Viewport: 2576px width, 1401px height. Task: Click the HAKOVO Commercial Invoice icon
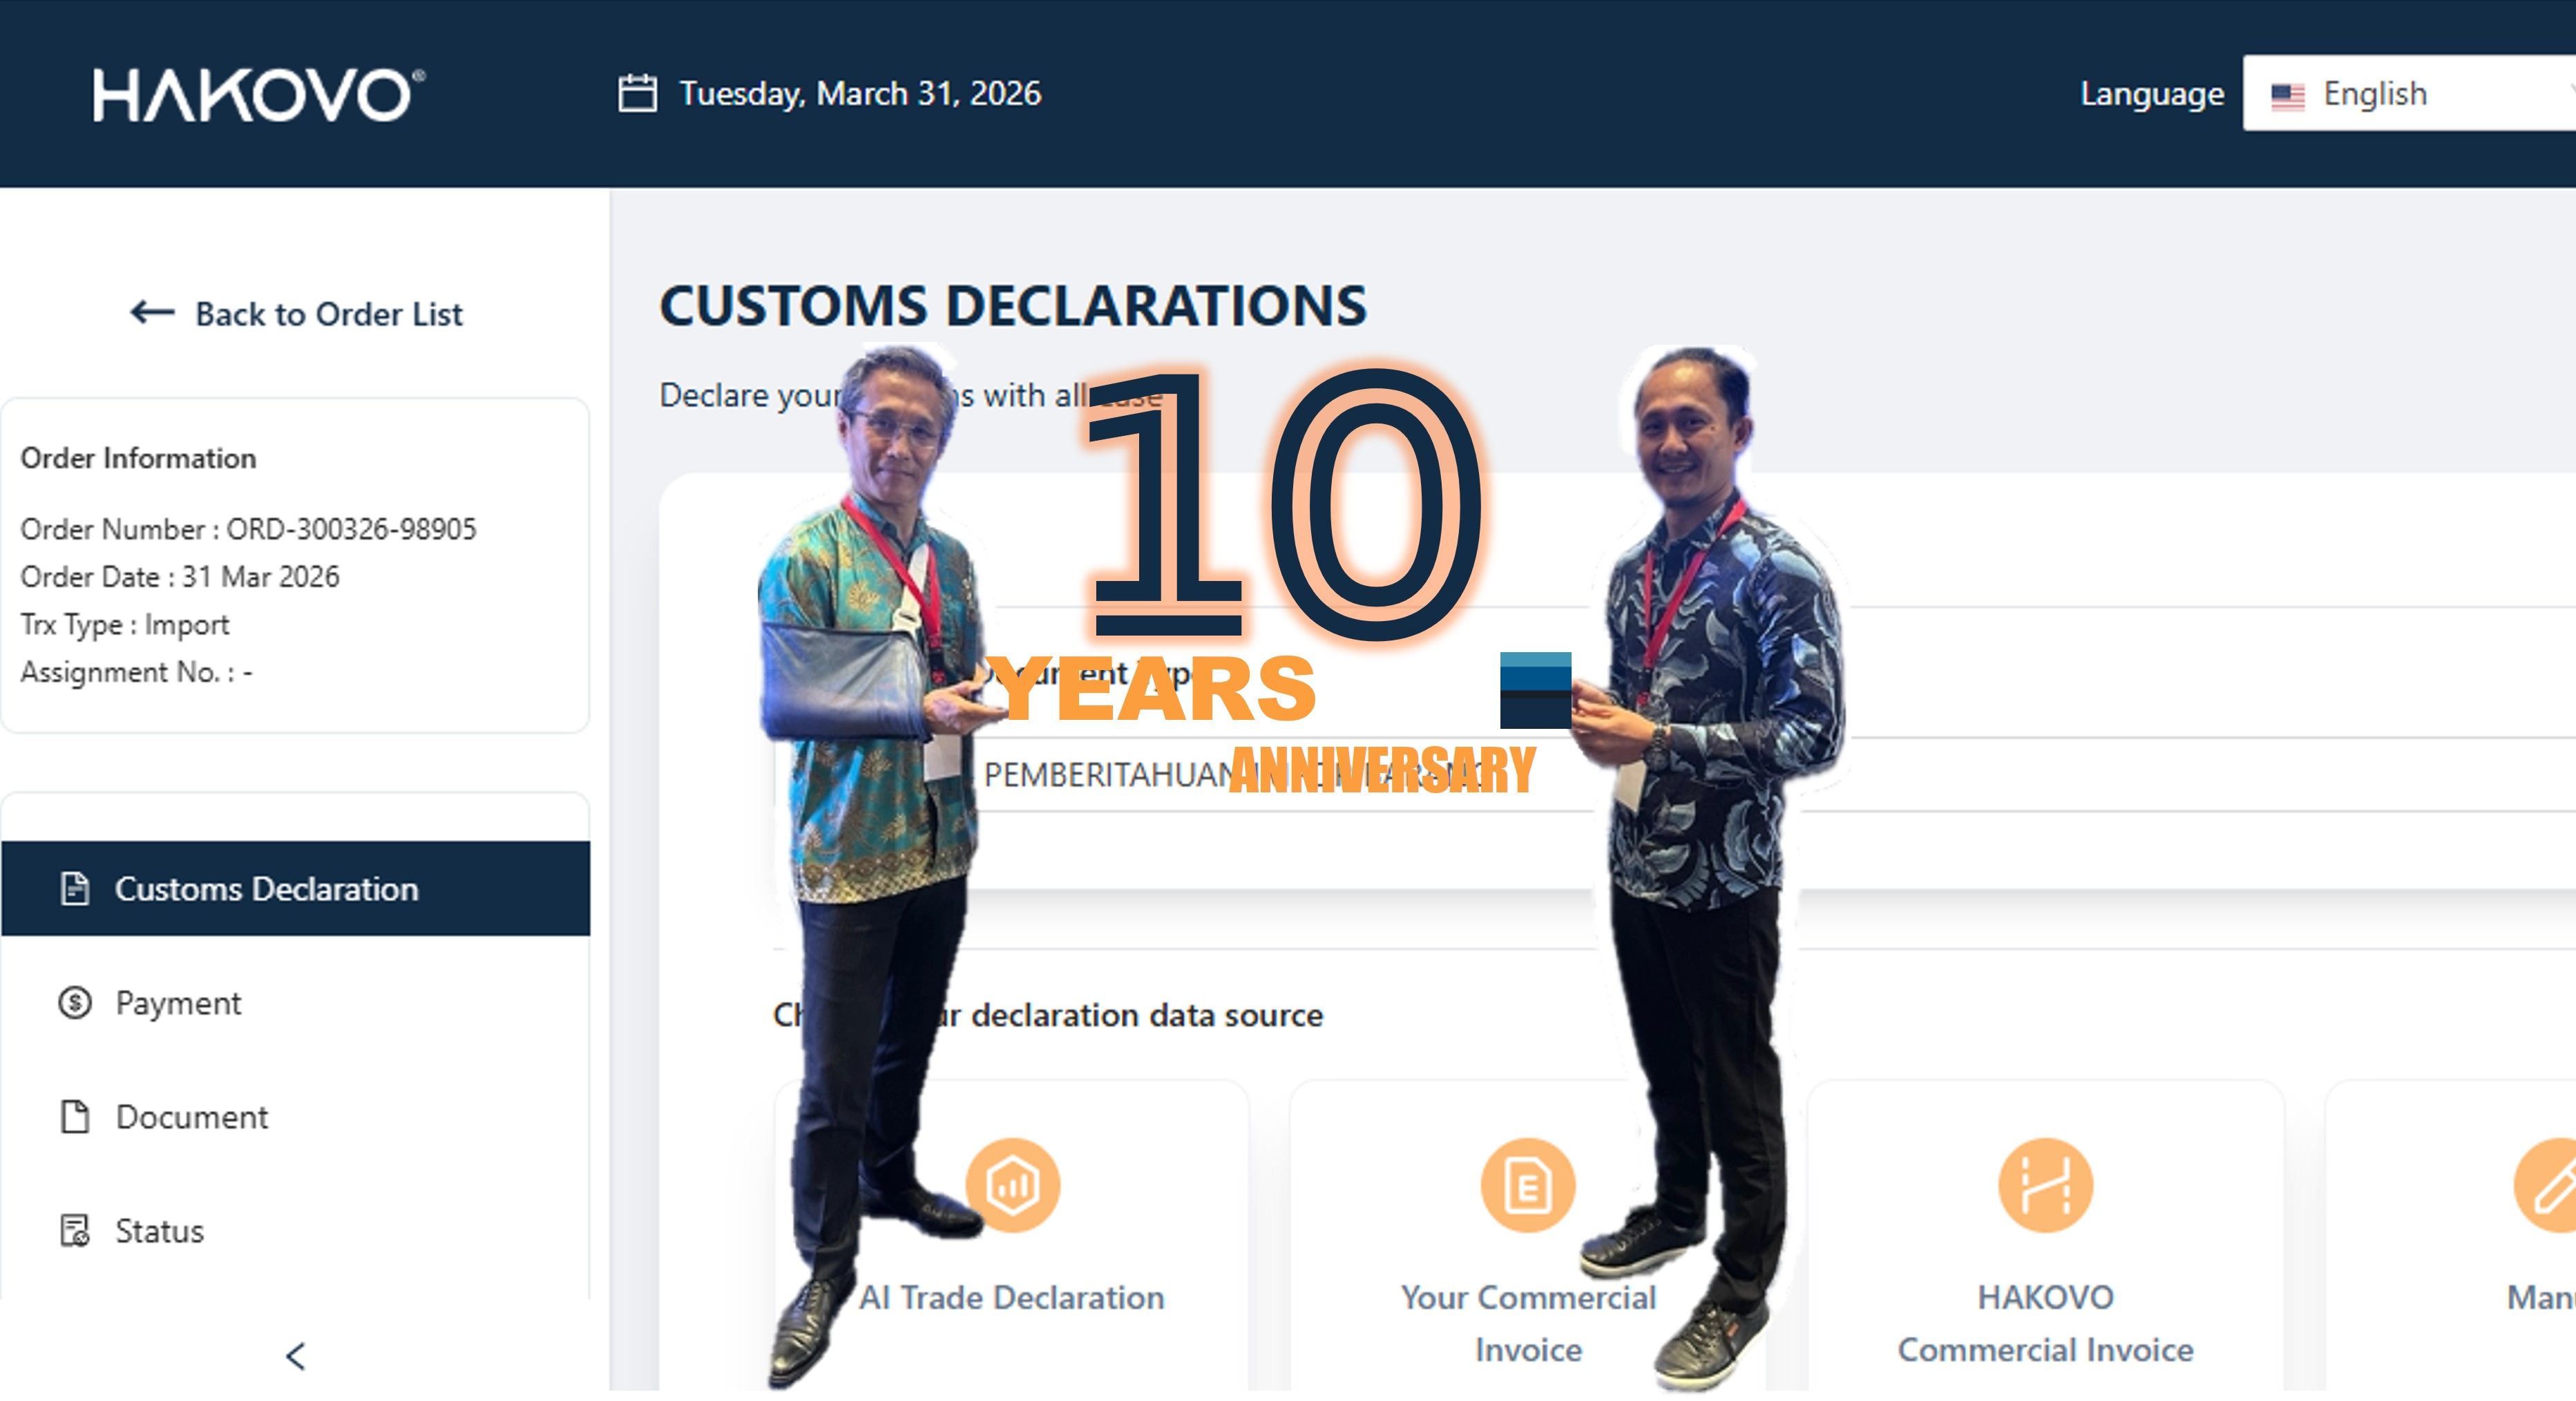2045,1184
